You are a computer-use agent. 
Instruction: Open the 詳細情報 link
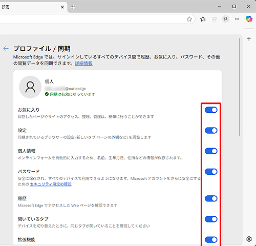click(83, 64)
